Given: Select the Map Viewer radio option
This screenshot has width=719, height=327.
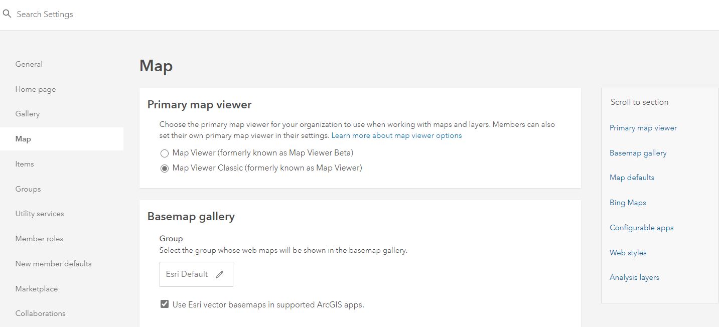Looking at the screenshot, I should click(165, 153).
